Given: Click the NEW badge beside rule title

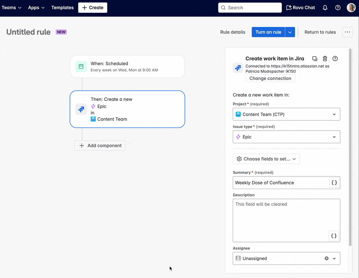Looking at the screenshot, I should [x=61, y=32].
